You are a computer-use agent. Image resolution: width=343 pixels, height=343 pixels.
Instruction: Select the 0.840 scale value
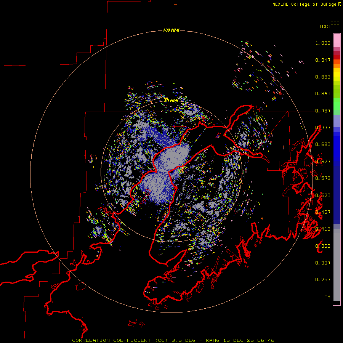pos(323,94)
